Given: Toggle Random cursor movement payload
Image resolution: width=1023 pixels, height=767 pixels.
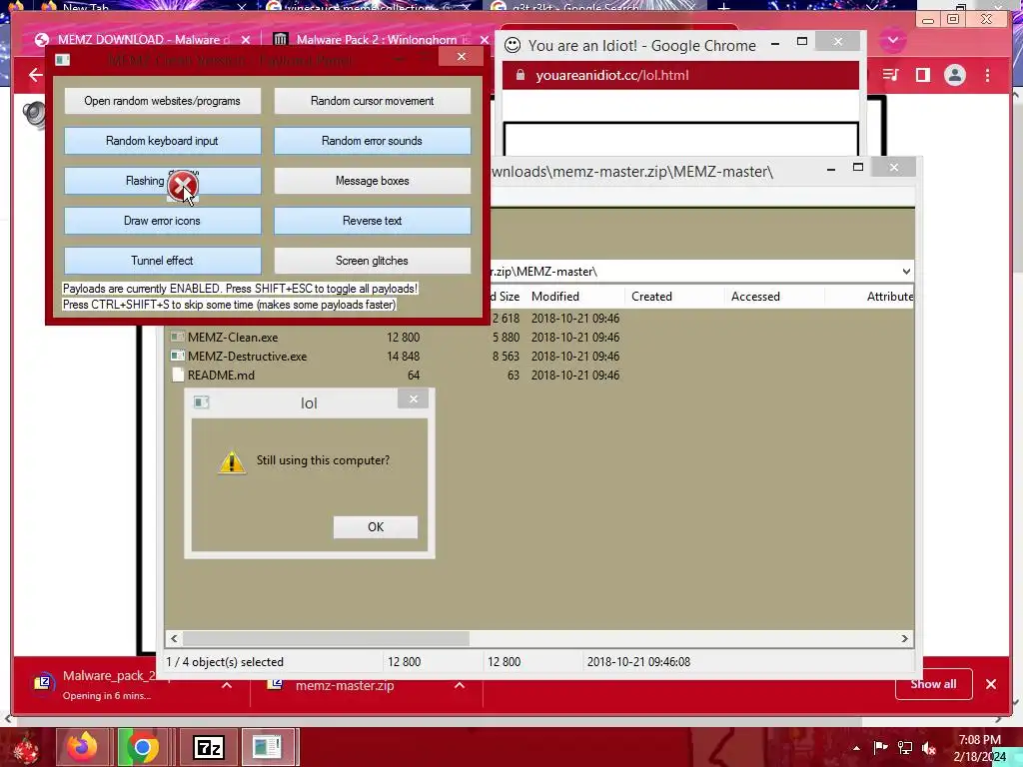Looking at the screenshot, I should point(372,101).
